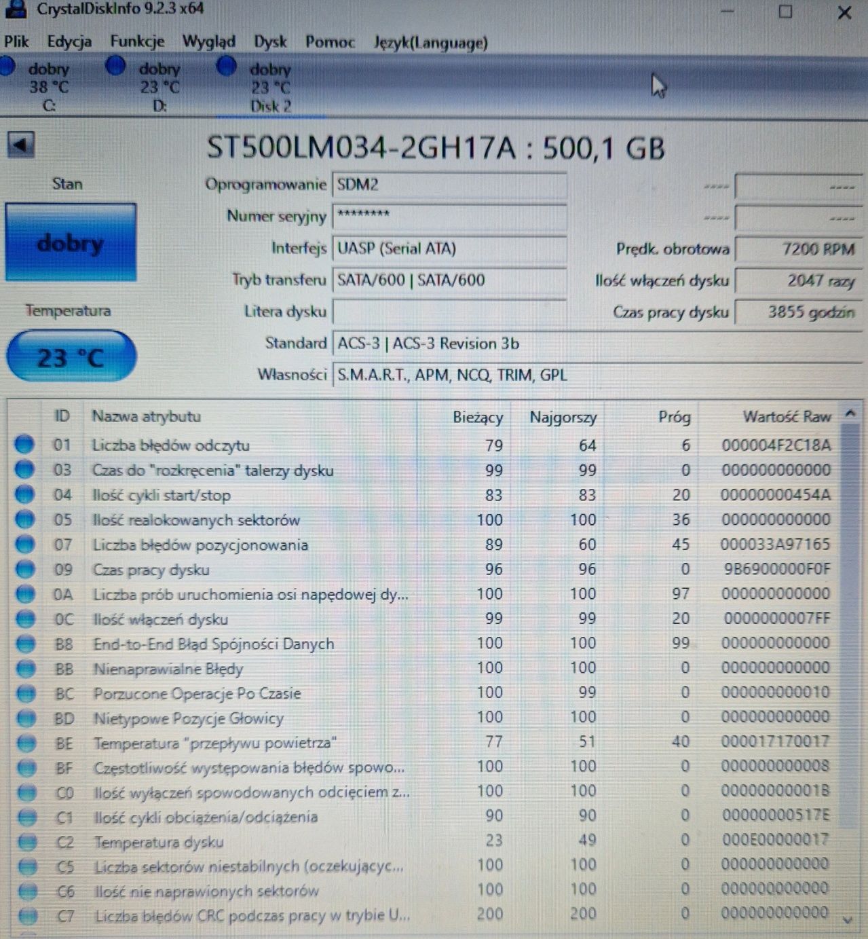Click the 3855 godzin power-on hours
Viewport: 868px width, 939px height.
point(799,312)
